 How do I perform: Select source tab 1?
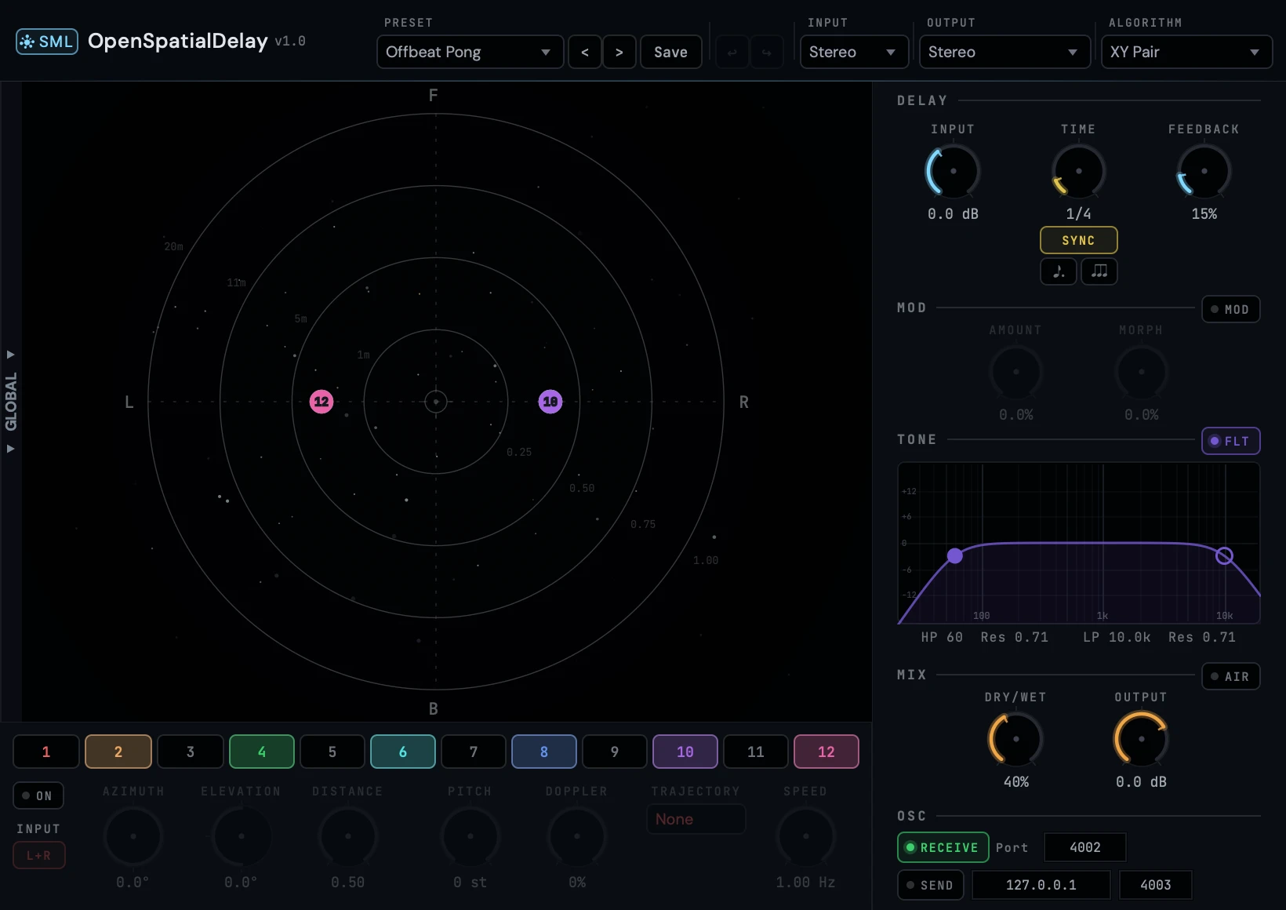coord(46,752)
